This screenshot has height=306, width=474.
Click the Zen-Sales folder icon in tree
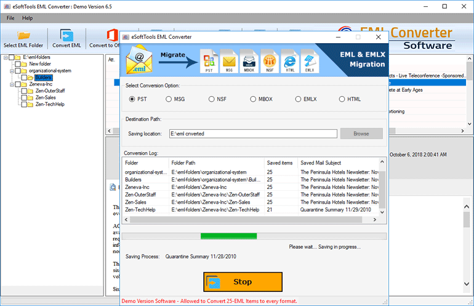(x=30, y=98)
